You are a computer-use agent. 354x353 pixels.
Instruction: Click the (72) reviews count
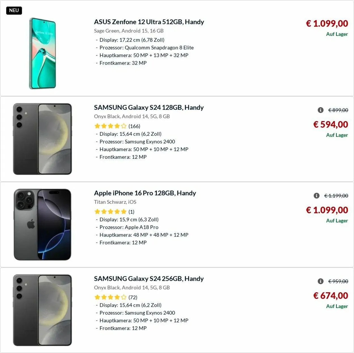(x=133, y=298)
